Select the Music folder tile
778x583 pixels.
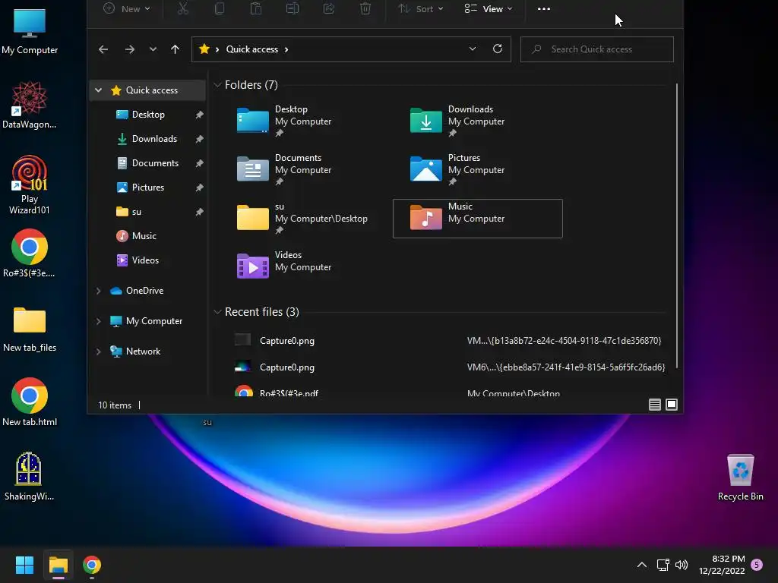point(477,218)
